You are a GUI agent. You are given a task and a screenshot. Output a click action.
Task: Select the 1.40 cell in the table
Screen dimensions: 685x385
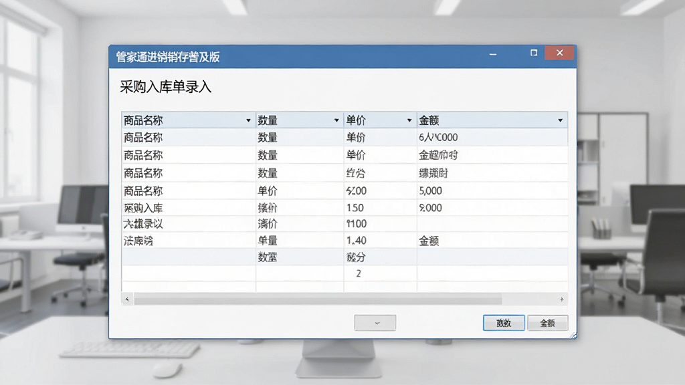(x=381, y=241)
